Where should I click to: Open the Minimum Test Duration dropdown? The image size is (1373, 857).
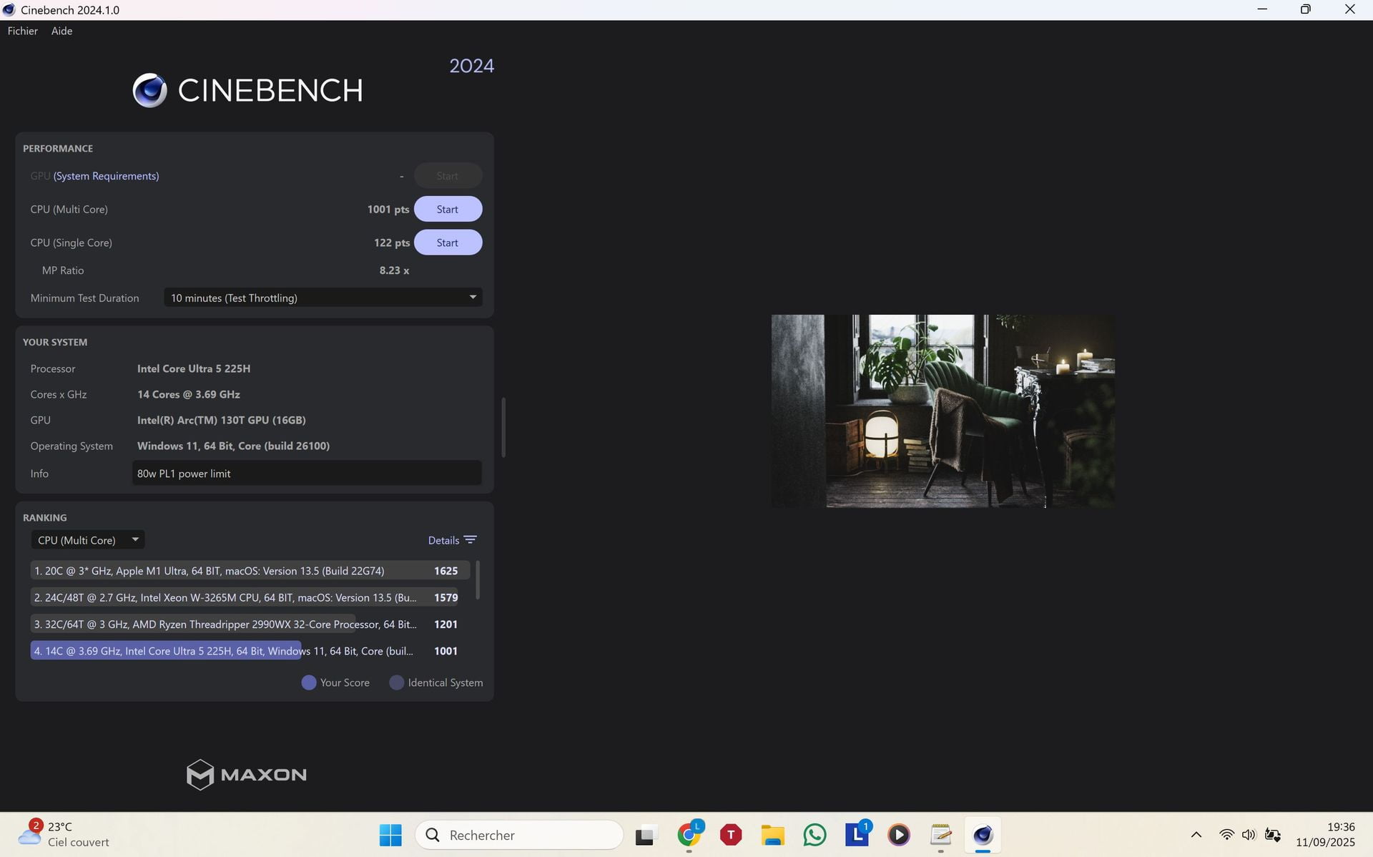(x=323, y=298)
